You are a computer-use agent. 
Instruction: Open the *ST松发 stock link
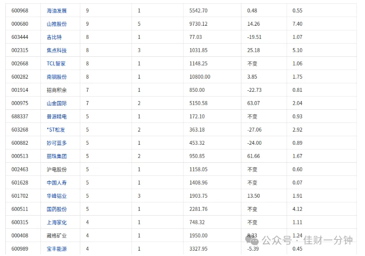56,130
